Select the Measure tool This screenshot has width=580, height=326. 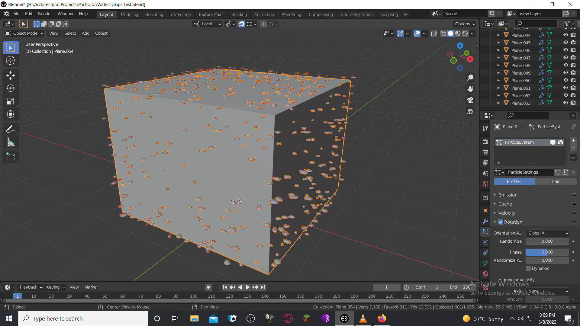(11, 142)
